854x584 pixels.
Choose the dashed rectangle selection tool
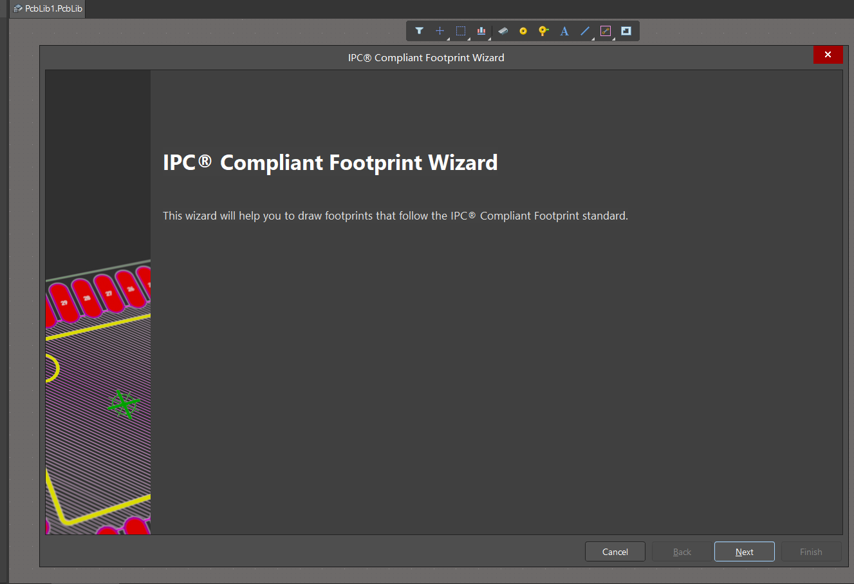click(x=461, y=31)
